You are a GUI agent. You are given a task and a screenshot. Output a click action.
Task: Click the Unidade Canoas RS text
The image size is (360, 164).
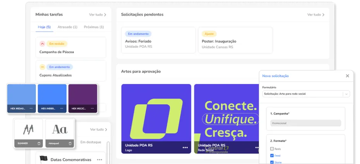[x=218, y=47]
